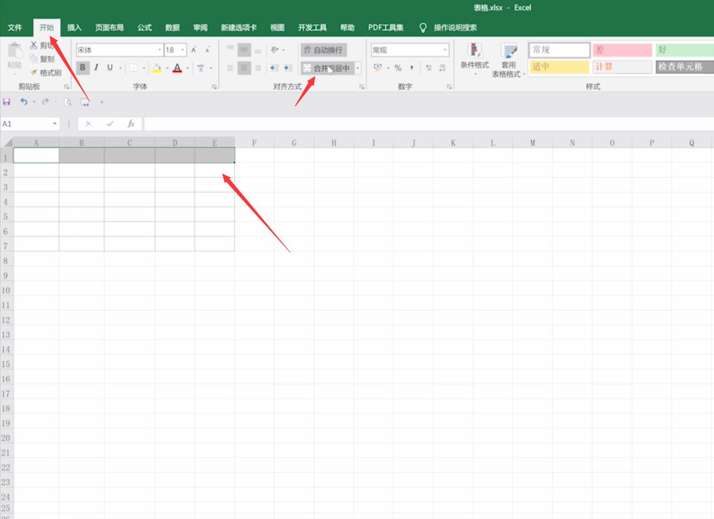
Task: Click the Undo arrow icon
Action: tap(24, 102)
